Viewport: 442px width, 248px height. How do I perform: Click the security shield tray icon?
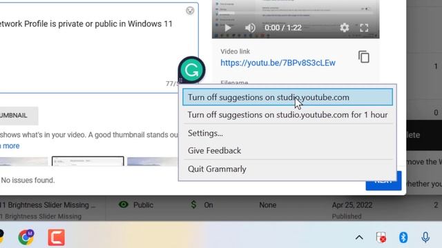[x=381, y=237]
